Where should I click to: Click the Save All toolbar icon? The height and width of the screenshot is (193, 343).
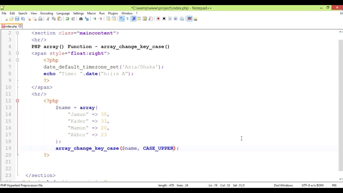click(x=23, y=19)
